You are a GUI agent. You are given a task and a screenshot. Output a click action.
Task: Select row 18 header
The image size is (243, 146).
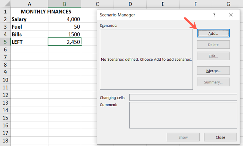point(5,140)
